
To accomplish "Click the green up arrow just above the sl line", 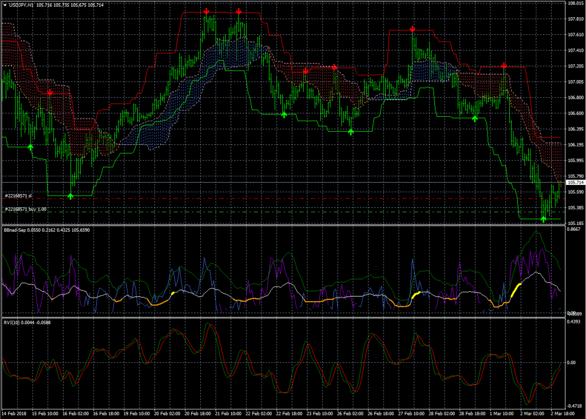I will click(70, 196).
